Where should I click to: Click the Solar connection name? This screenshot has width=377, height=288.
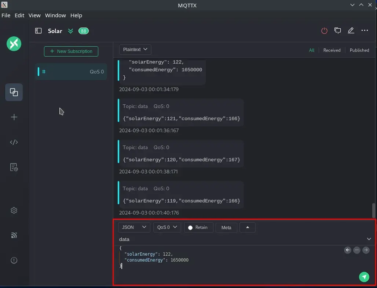click(x=55, y=31)
